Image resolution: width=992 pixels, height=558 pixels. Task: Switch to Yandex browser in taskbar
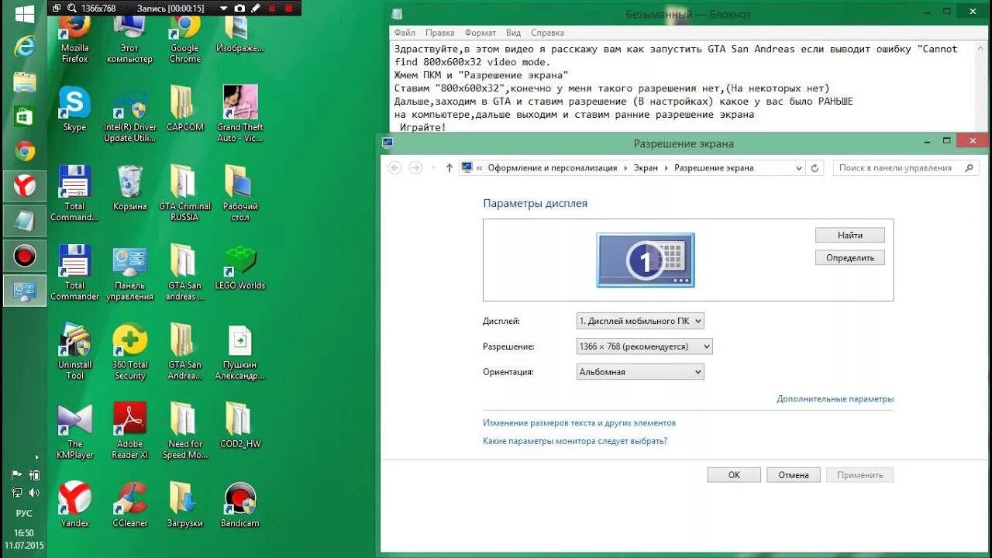point(25,186)
